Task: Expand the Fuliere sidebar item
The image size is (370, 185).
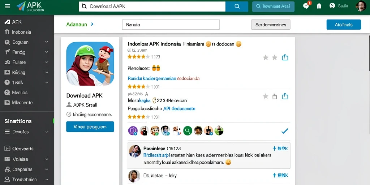Action: pyautogui.click(x=47, y=62)
